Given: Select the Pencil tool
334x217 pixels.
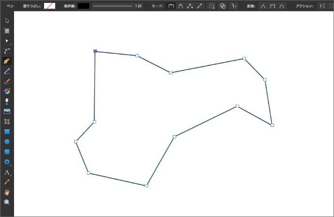Looking at the screenshot, I should point(7,71).
